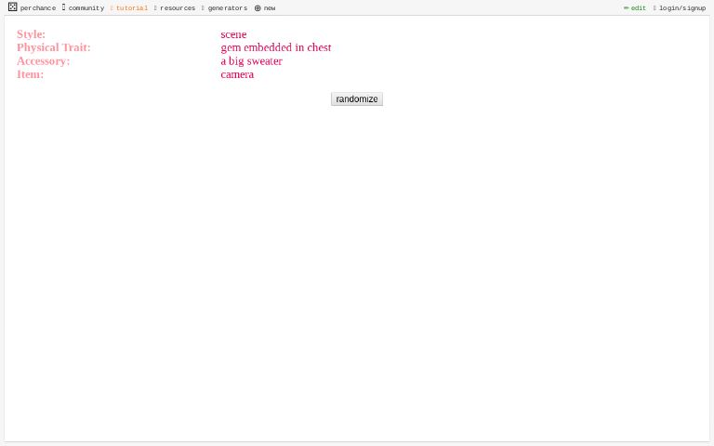714x446 pixels.
Task: Click the circled plus icon for new
Action: tap(258, 8)
